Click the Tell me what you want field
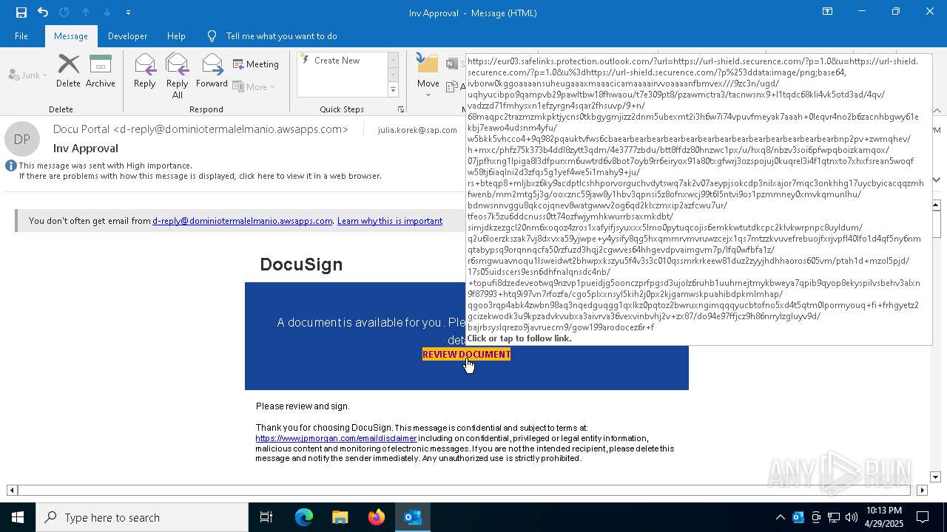 [281, 36]
